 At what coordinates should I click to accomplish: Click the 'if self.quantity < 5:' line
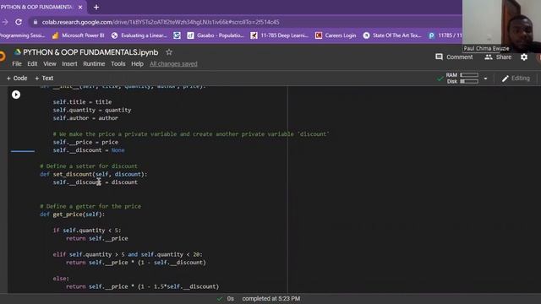coord(87,231)
